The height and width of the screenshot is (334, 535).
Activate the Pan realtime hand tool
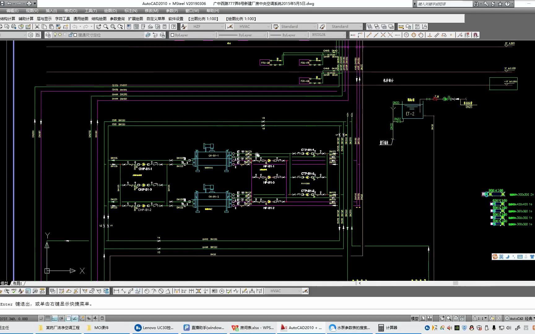(x=98, y=27)
